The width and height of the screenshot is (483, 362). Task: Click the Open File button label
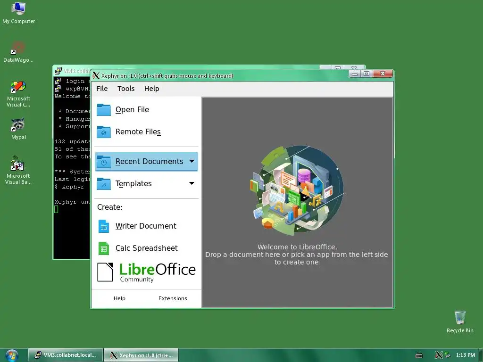(132, 109)
